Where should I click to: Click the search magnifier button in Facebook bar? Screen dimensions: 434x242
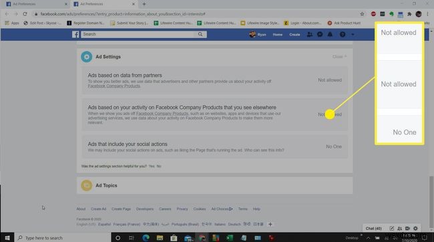pyautogui.click(x=200, y=34)
